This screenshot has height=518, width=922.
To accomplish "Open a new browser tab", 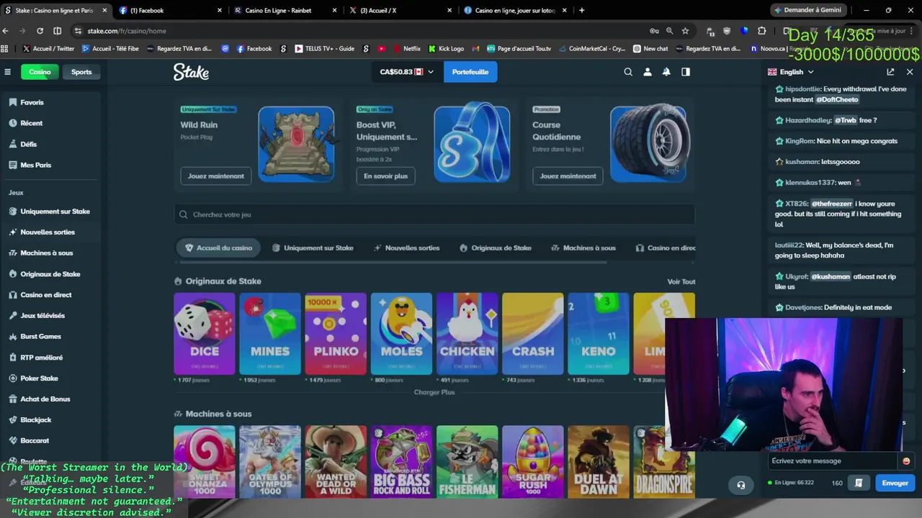I will point(581,10).
